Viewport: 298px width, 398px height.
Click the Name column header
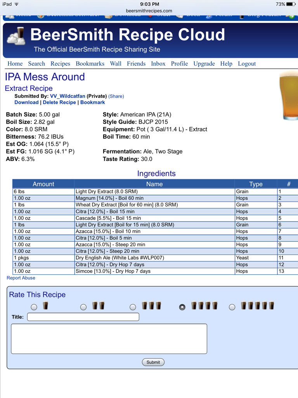click(154, 184)
